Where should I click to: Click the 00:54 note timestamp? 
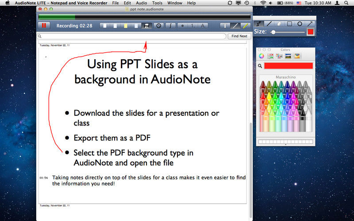[43, 178]
